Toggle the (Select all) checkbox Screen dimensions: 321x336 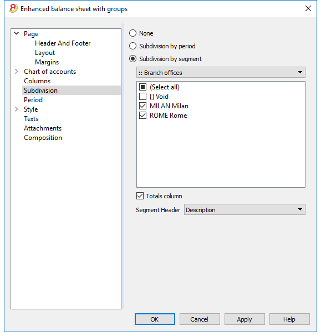(x=142, y=87)
